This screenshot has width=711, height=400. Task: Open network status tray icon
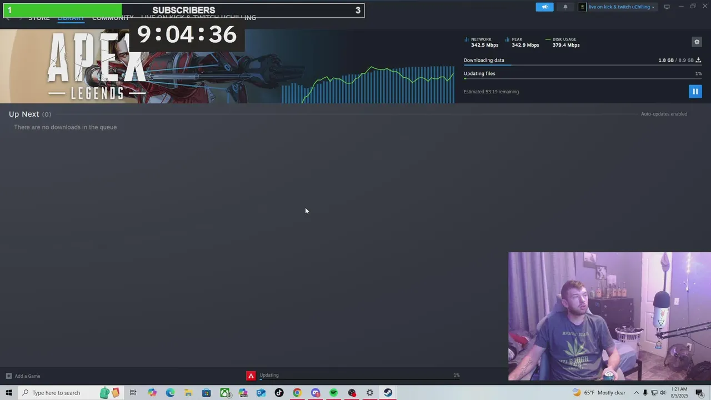pyautogui.click(x=654, y=393)
